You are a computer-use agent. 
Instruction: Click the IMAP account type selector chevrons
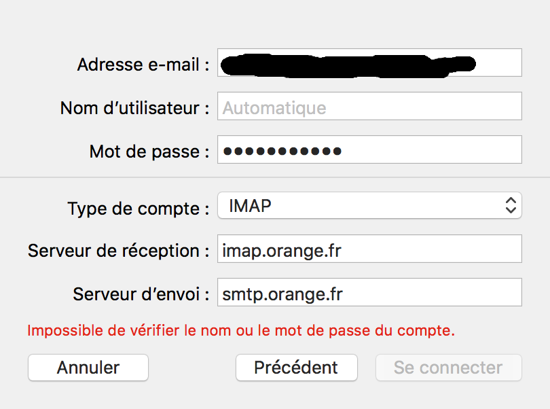pyautogui.click(x=512, y=206)
